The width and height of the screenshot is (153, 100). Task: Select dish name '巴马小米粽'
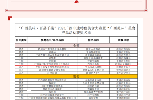[93, 64]
